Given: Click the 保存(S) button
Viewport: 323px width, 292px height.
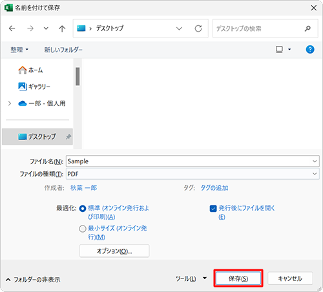Looking at the screenshot, I should tap(238, 278).
